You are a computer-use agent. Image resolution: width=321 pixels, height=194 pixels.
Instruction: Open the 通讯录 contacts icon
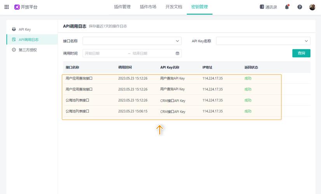262,7
